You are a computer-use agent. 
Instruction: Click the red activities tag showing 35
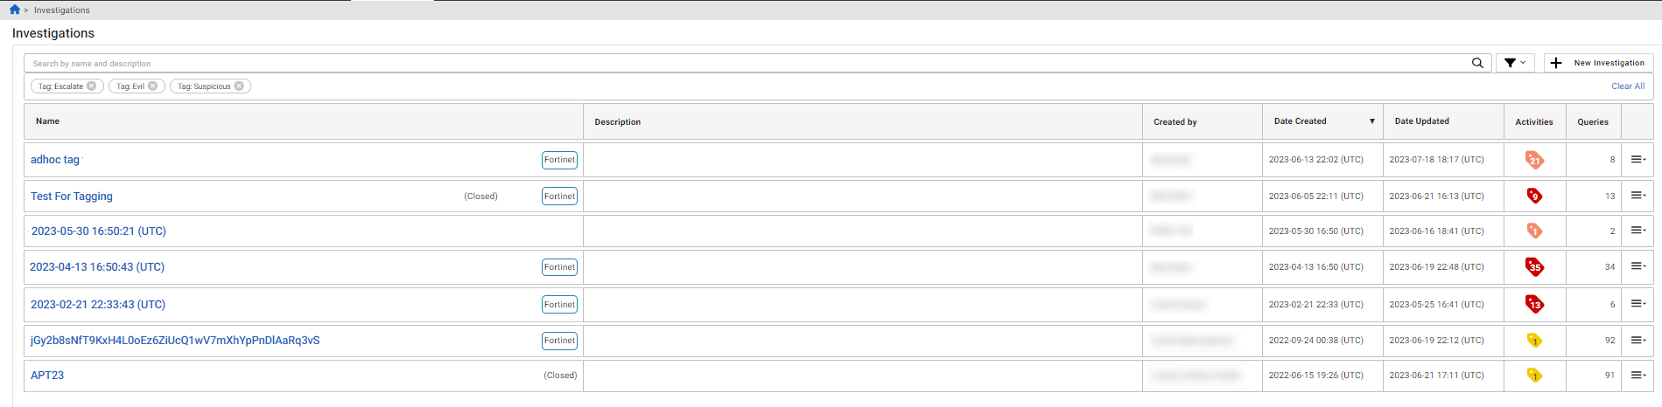pos(1534,266)
